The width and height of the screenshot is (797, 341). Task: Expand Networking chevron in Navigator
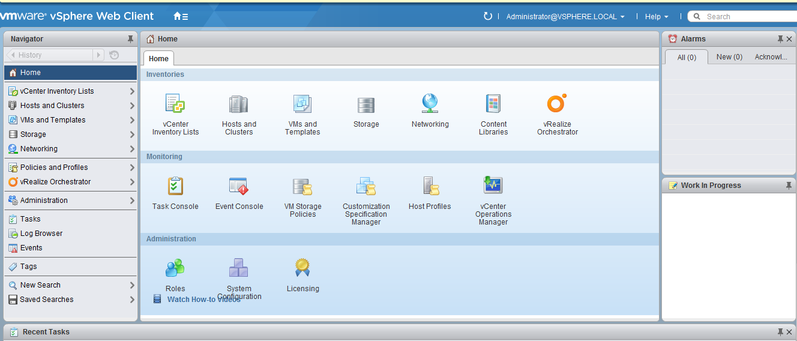(x=132, y=149)
